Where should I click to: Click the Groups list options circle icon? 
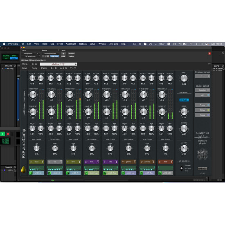(15, 167)
